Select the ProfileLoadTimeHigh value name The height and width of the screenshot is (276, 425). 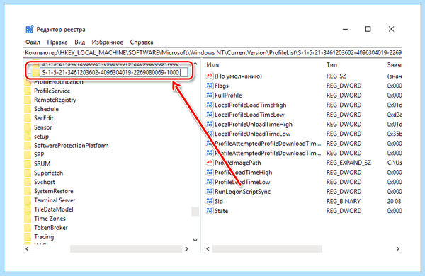(244, 172)
